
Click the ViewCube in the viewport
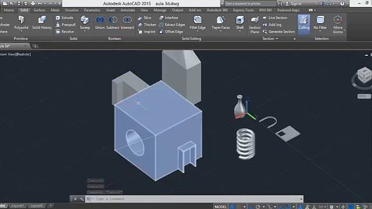pos(364,75)
